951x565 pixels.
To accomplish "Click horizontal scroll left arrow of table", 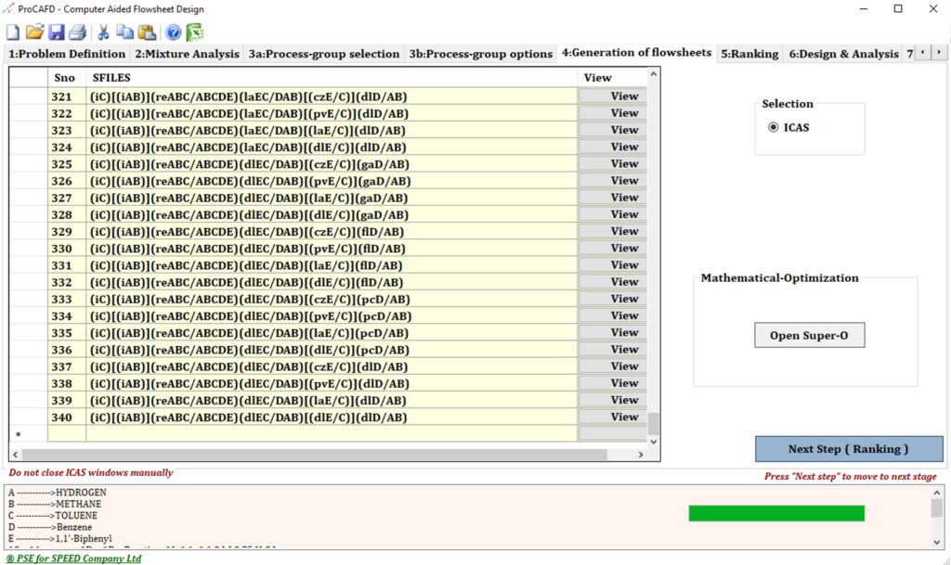I will click(15, 455).
